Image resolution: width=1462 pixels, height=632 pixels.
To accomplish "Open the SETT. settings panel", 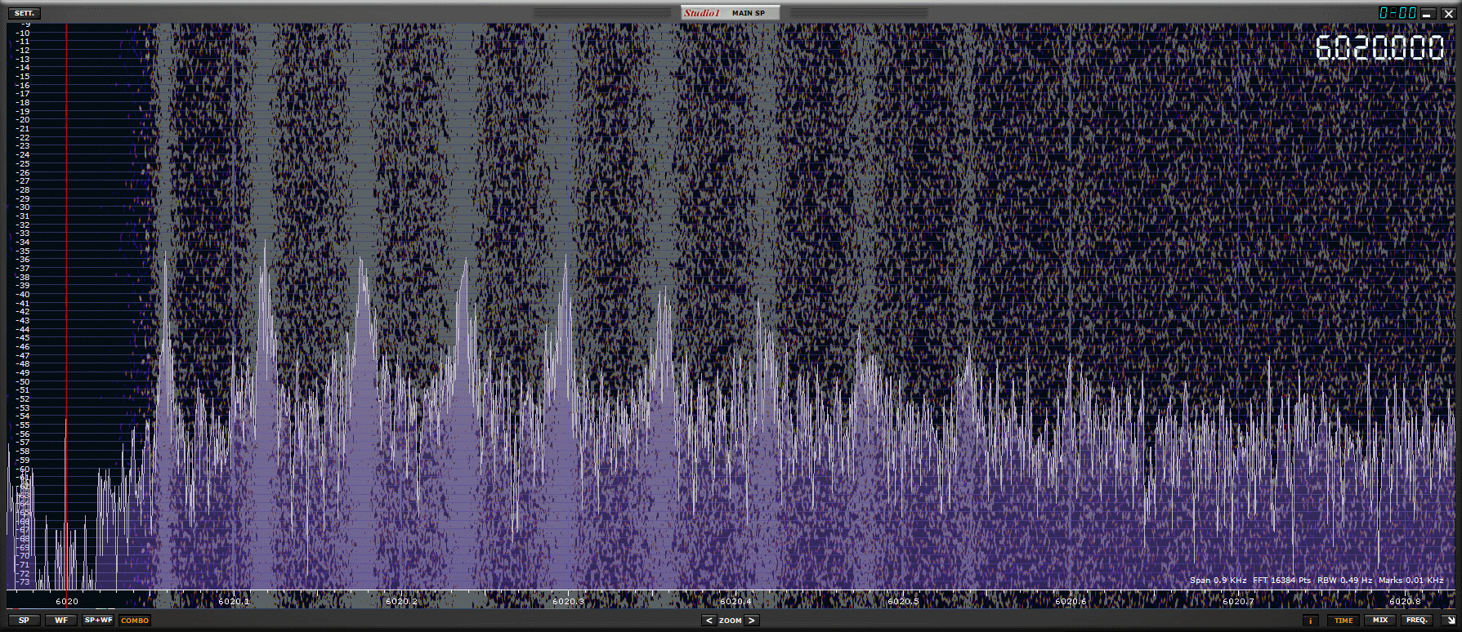I will 24,13.
